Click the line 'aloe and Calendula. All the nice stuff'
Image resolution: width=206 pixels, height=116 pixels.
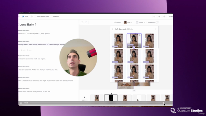pyautogui.click(x=38, y=70)
